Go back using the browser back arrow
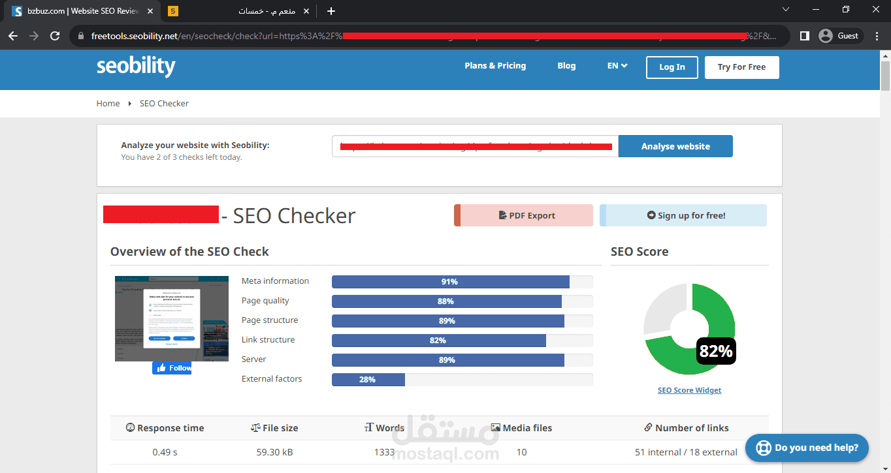Image resolution: width=891 pixels, height=473 pixels. [13, 36]
